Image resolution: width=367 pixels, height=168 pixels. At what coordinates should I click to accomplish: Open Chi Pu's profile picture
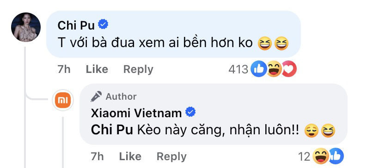[x=26, y=27]
